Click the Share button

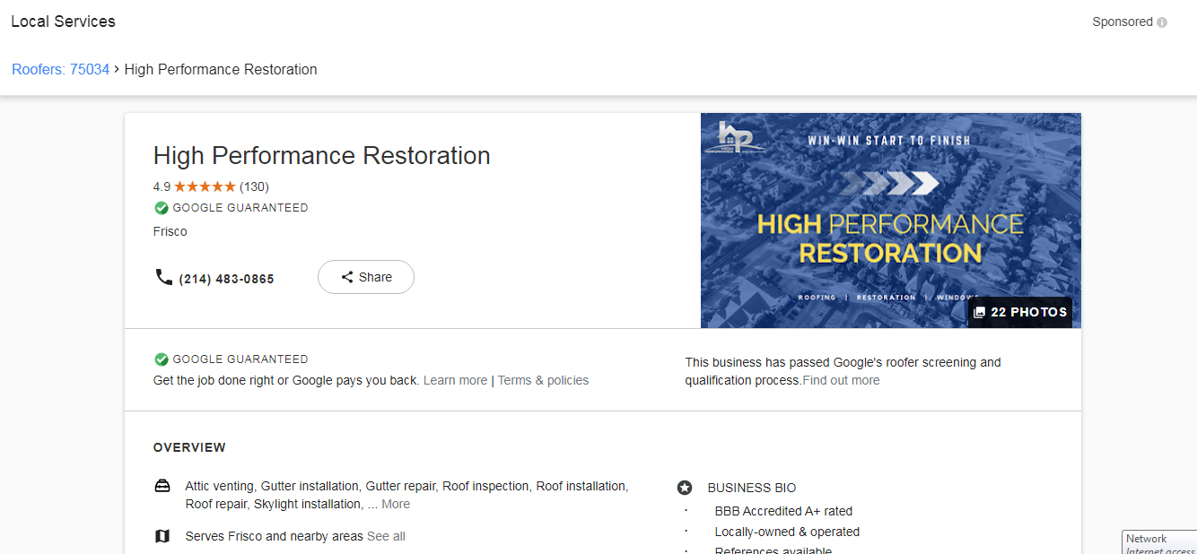(x=366, y=277)
